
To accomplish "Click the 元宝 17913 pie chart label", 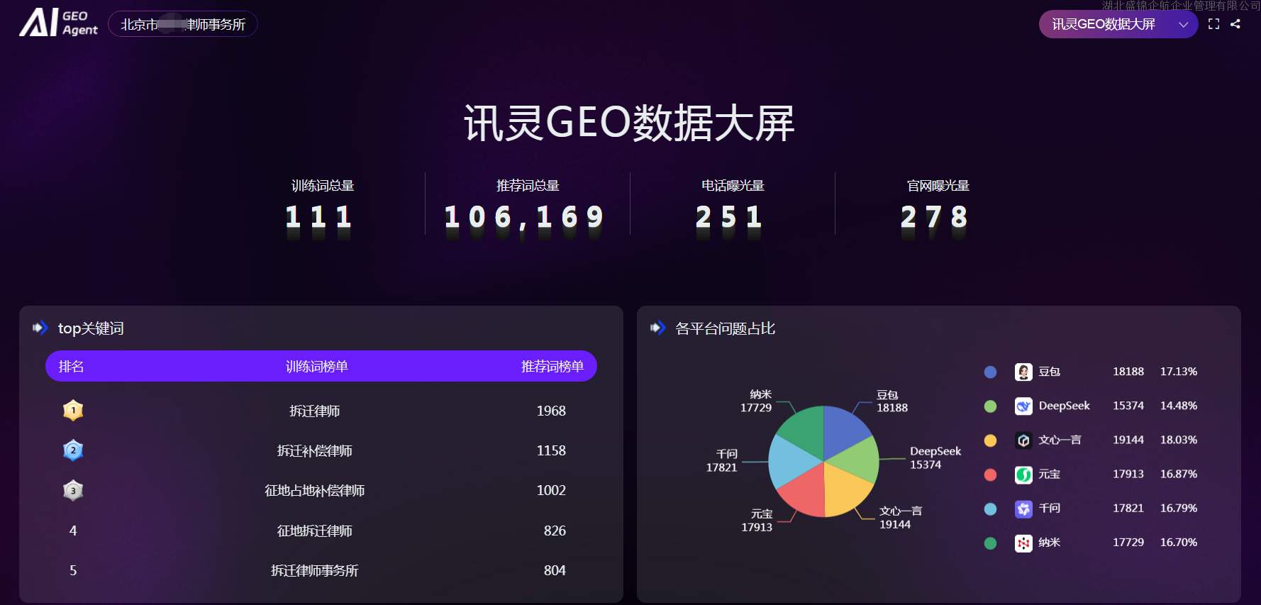I will click(757, 520).
